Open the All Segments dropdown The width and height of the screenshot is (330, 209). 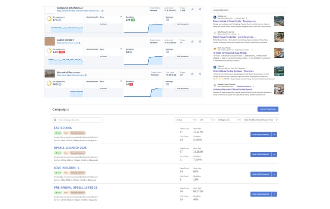tap(228, 120)
